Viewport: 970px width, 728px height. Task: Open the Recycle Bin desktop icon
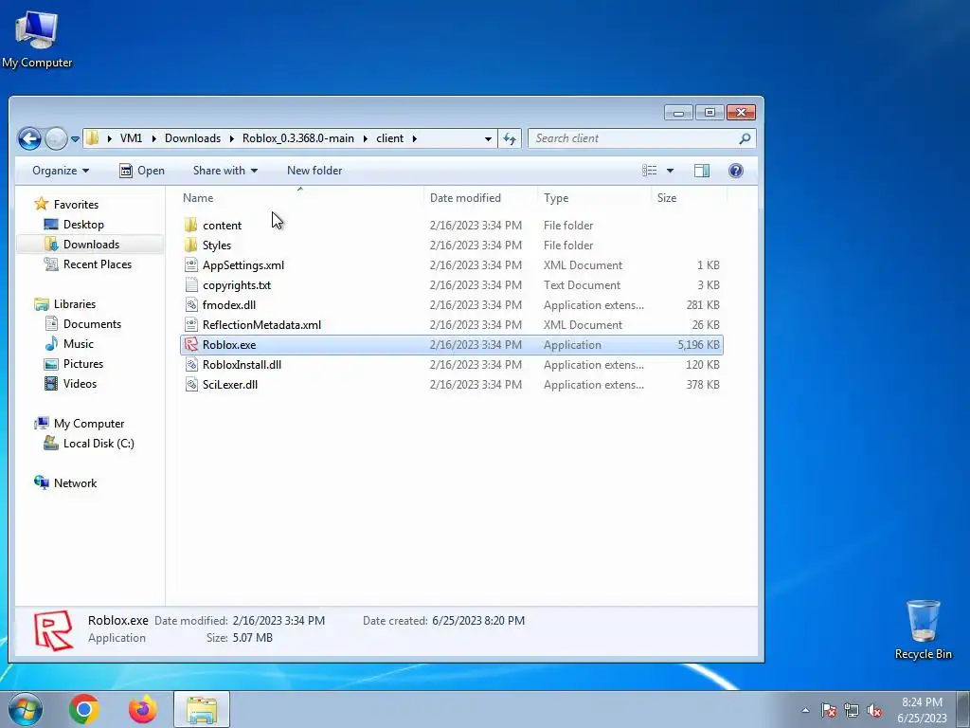pos(923,629)
